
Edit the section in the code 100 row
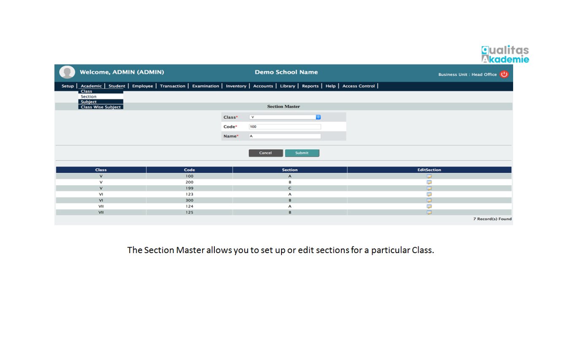(x=429, y=176)
